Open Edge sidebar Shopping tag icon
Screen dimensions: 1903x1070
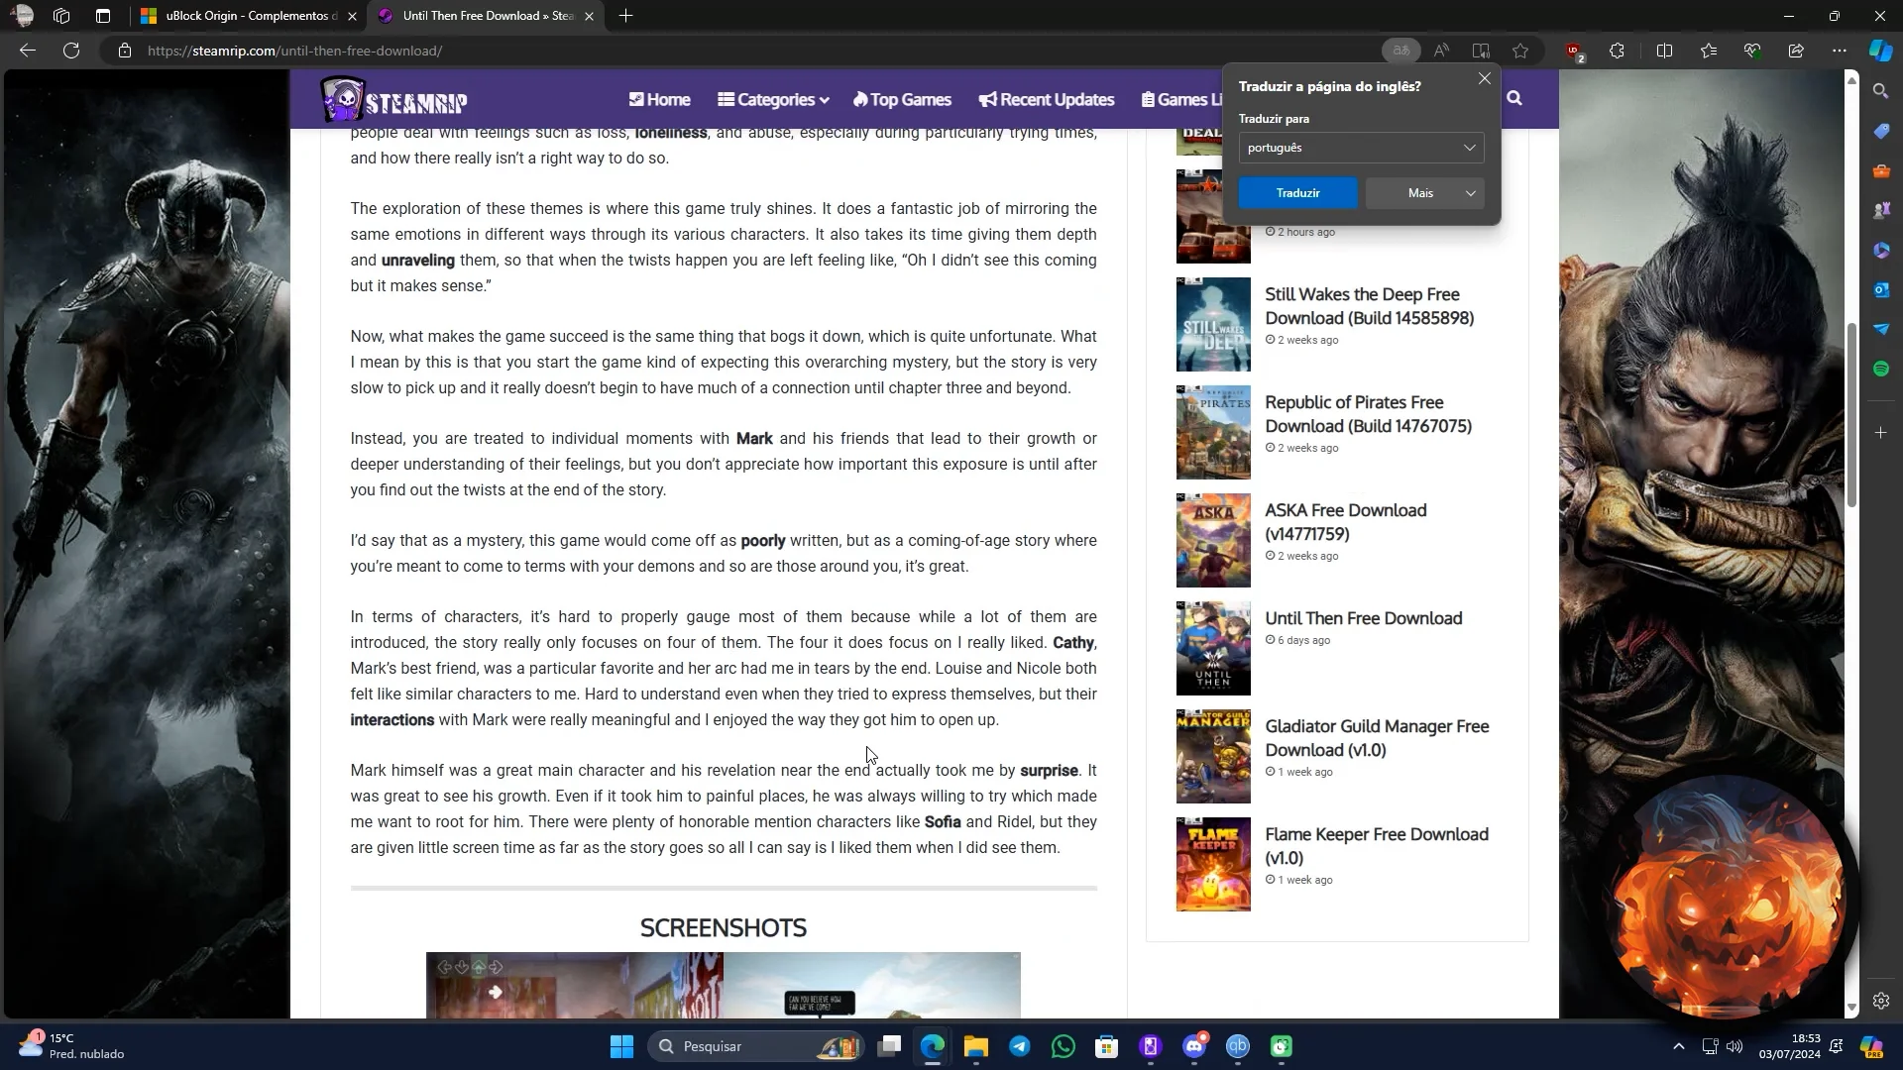pyautogui.click(x=1881, y=131)
